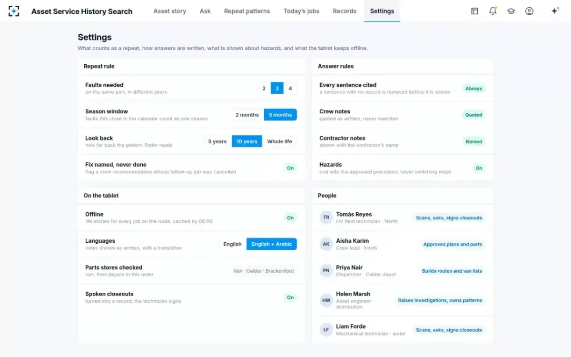The height and width of the screenshot is (357, 571).
Task: Click Contractor notes Named badge
Action: pyautogui.click(x=473, y=141)
